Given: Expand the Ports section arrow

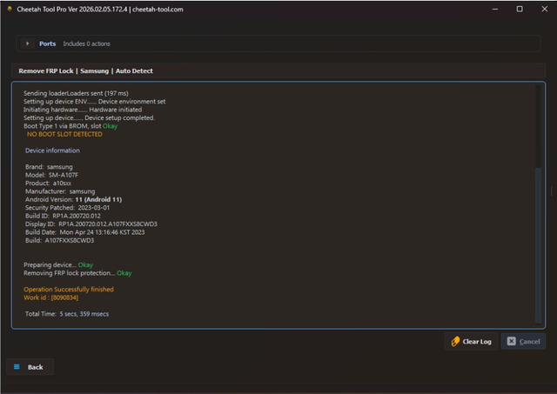Looking at the screenshot, I should point(27,43).
